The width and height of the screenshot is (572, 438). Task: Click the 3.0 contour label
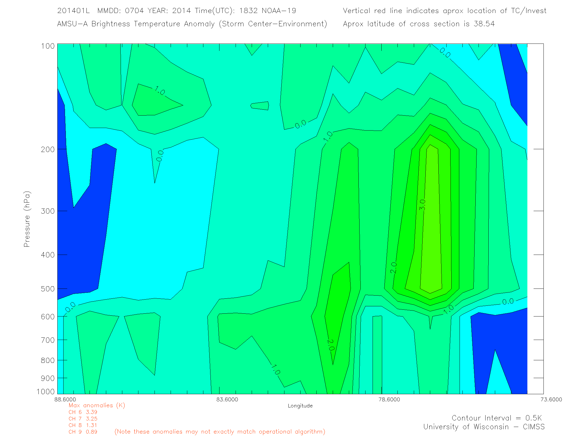coord(422,205)
